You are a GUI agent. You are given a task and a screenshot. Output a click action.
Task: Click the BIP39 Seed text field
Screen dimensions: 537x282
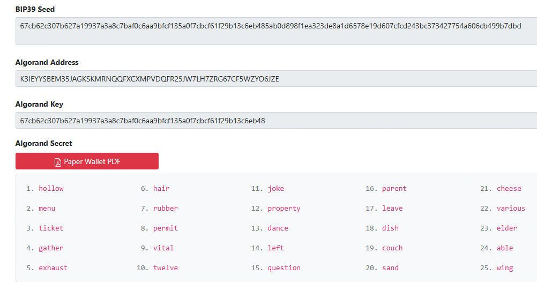tap(276, 31)
